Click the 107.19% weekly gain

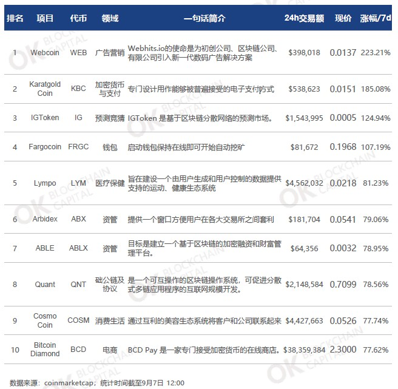pos(376,147)
